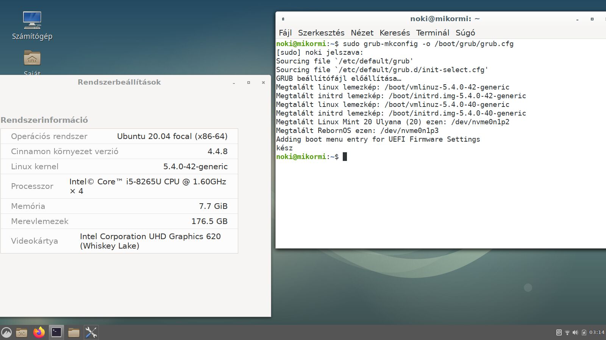Click the show desktop folder icon in panel
The width and height of the screenshot is (606, 340).
[x=22, y=332]
